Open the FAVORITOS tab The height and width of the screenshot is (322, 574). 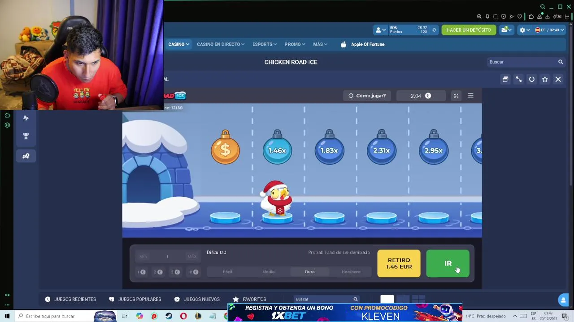pyautogui.click(x=249, y=299)
